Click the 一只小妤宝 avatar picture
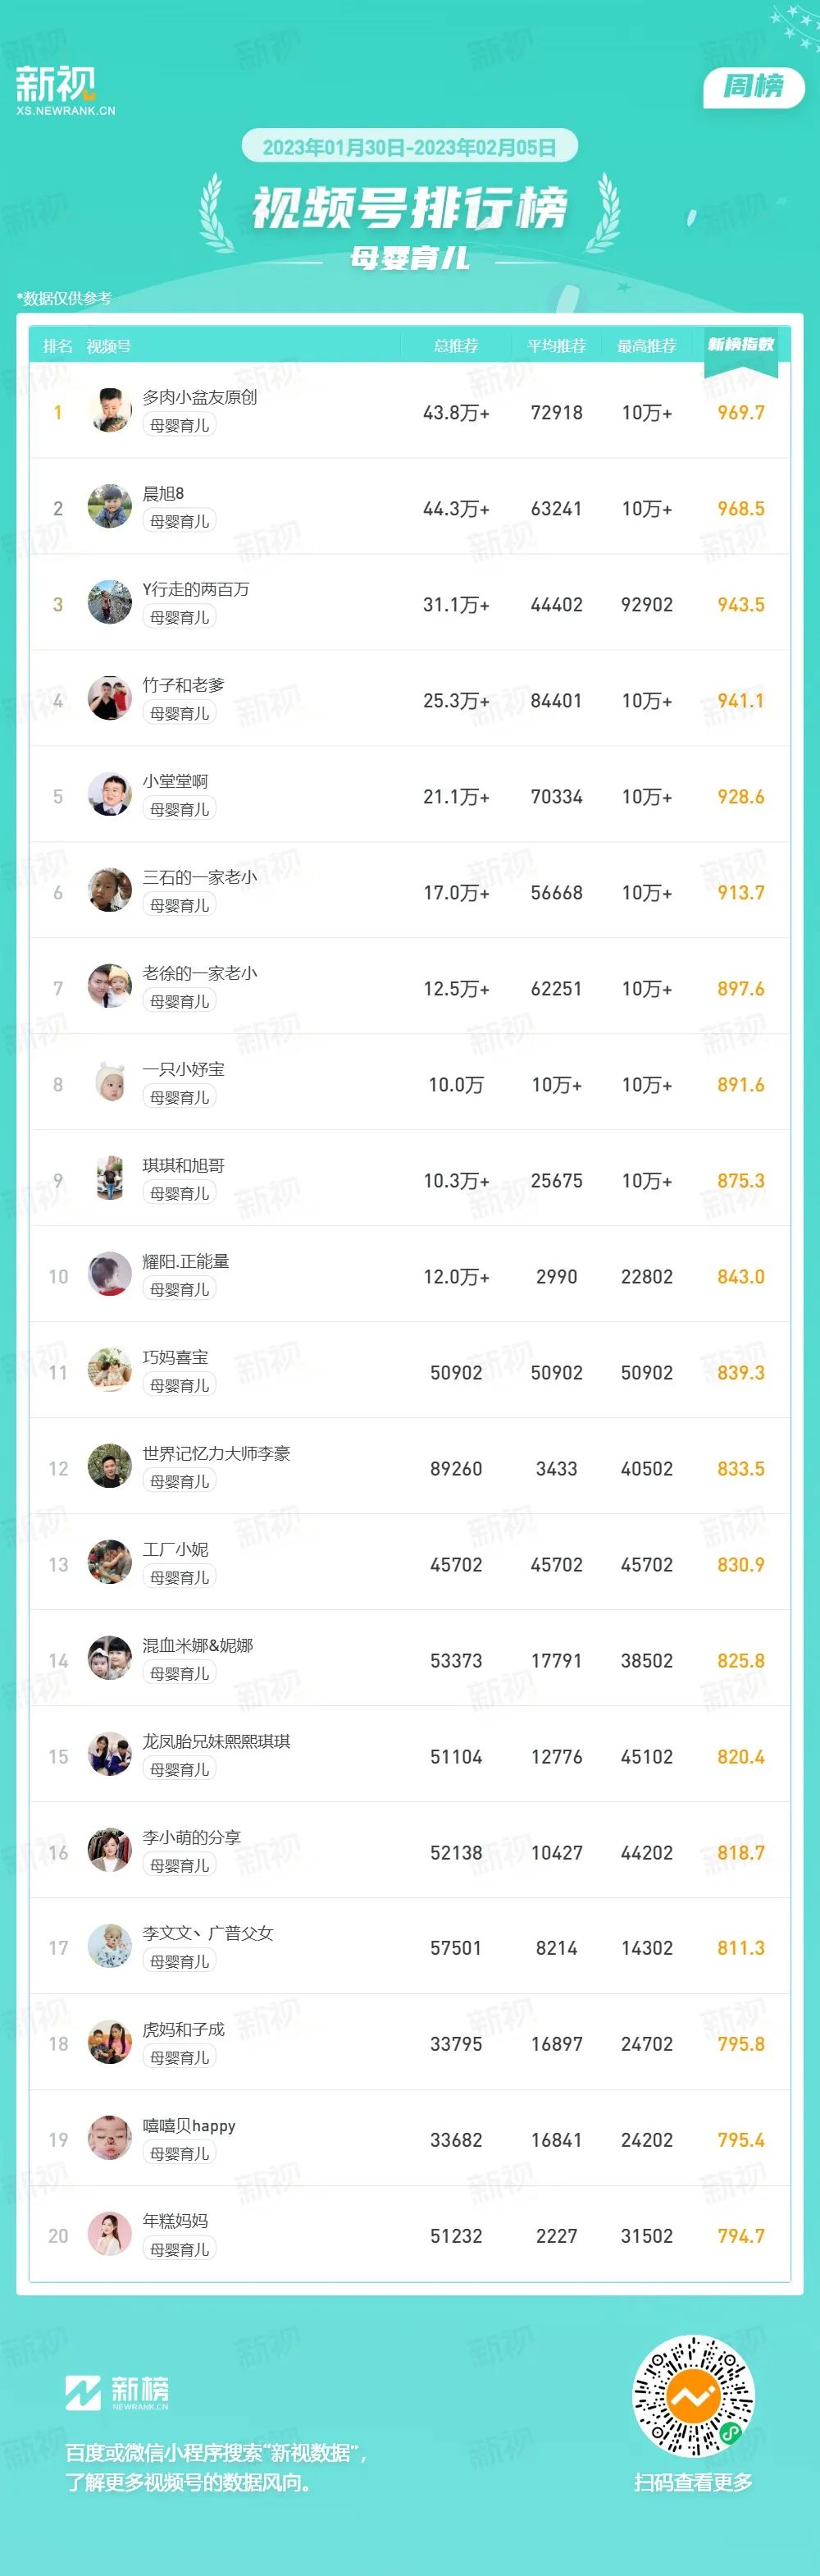The height and width of the screenshot is (2576, 820). (x=110, y=1083)
